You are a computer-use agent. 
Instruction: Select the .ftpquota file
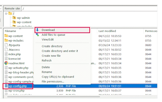click(x=14, y=45)
